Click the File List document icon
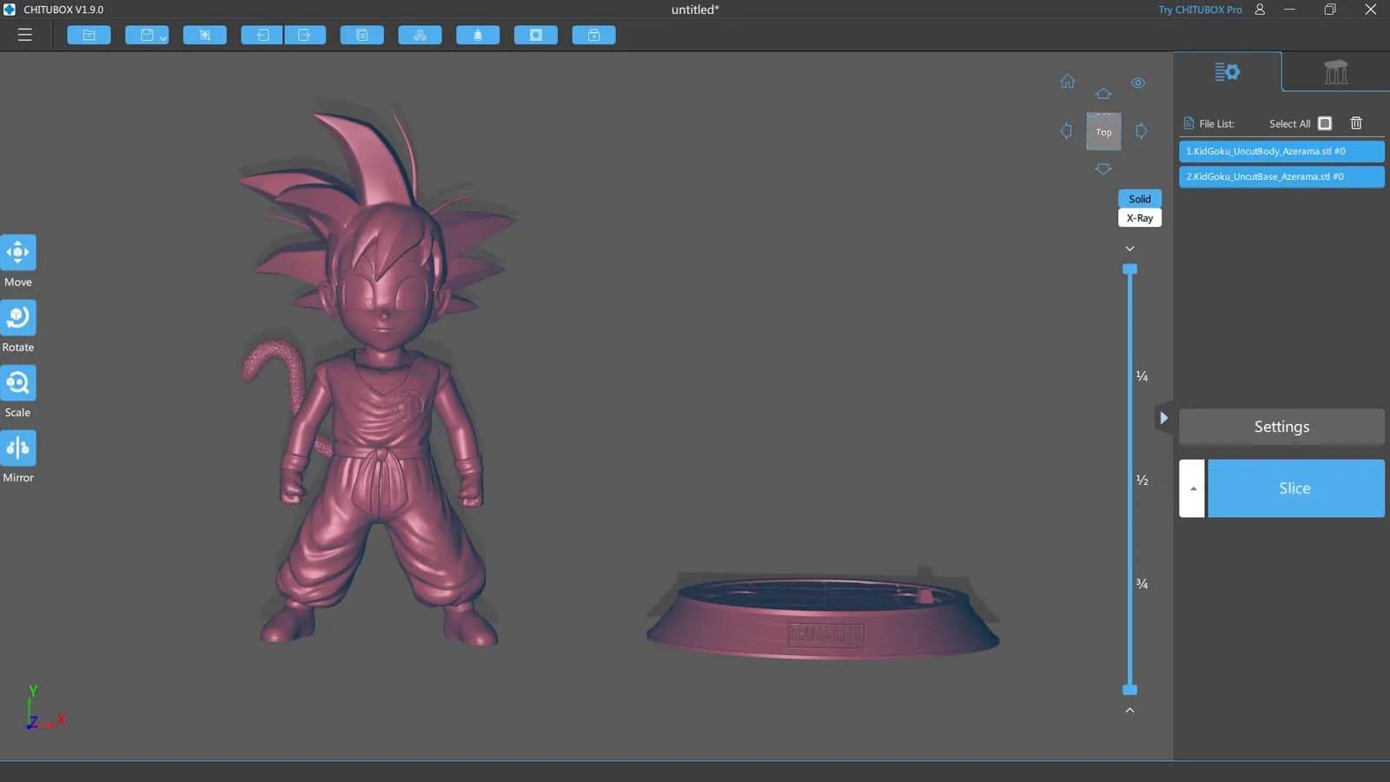Image resolution: width=1390 pixels, height=782 pixels. [x=1188, y=123]
